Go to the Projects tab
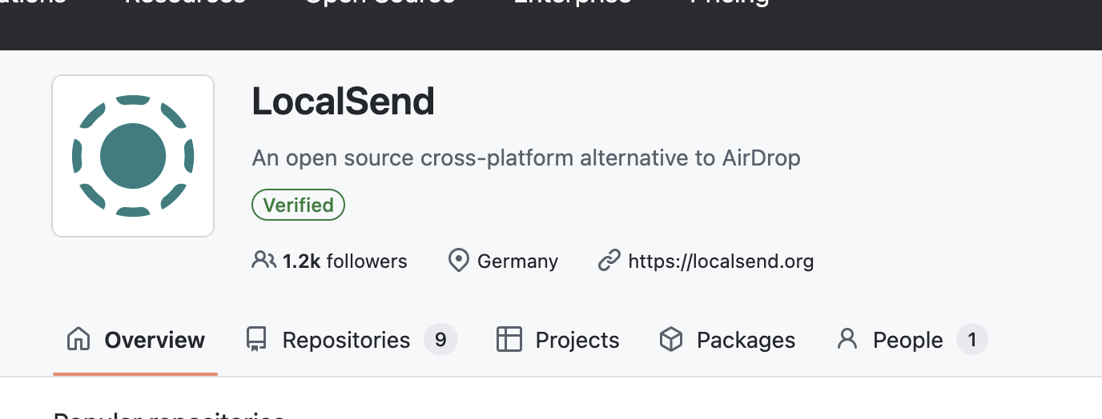Viewport: 1102px width, 419px height. 577,340
